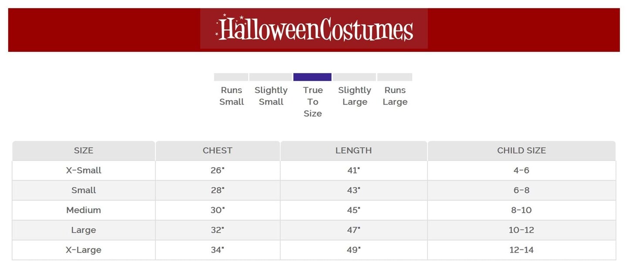627x272 pixels.
Task: Select the purple True To Size bar
Action: pyautogui.click(x=312, y=77)
